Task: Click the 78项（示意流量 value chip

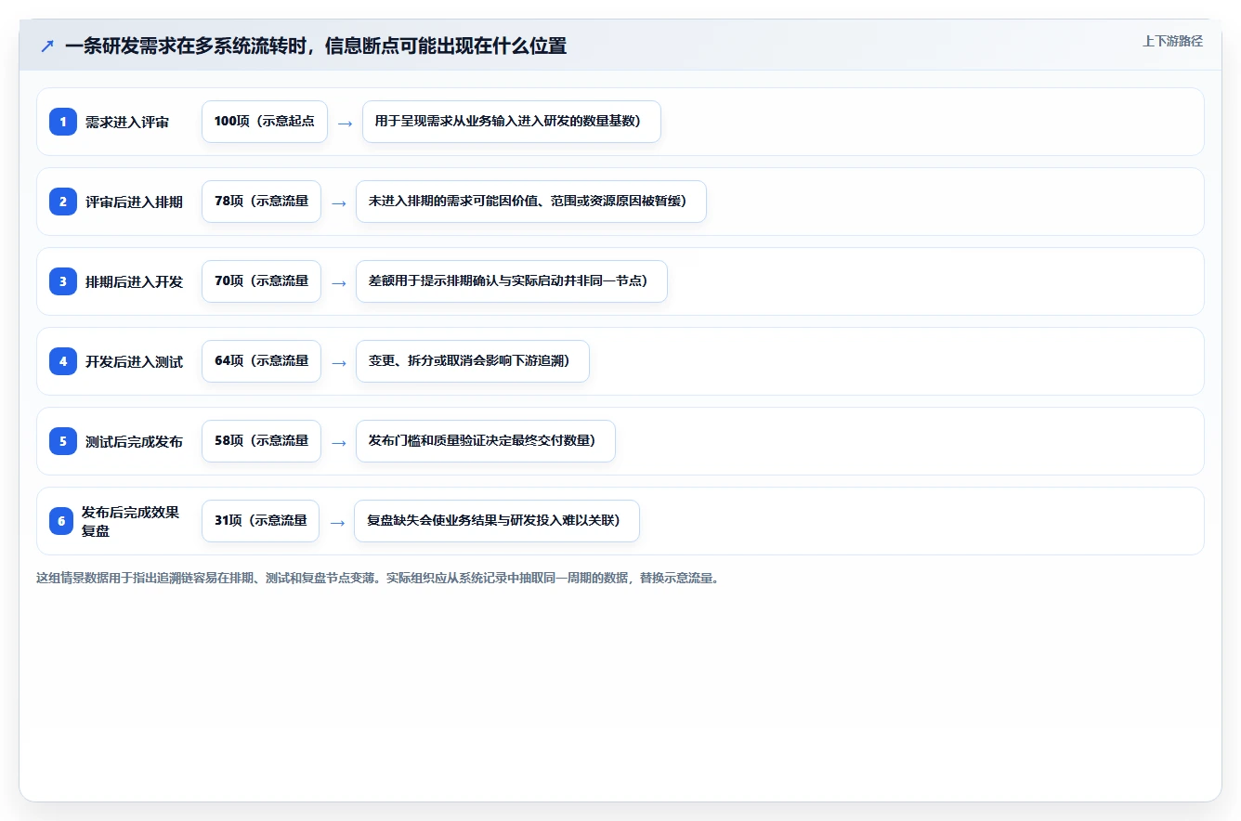Action: point(261,202)
